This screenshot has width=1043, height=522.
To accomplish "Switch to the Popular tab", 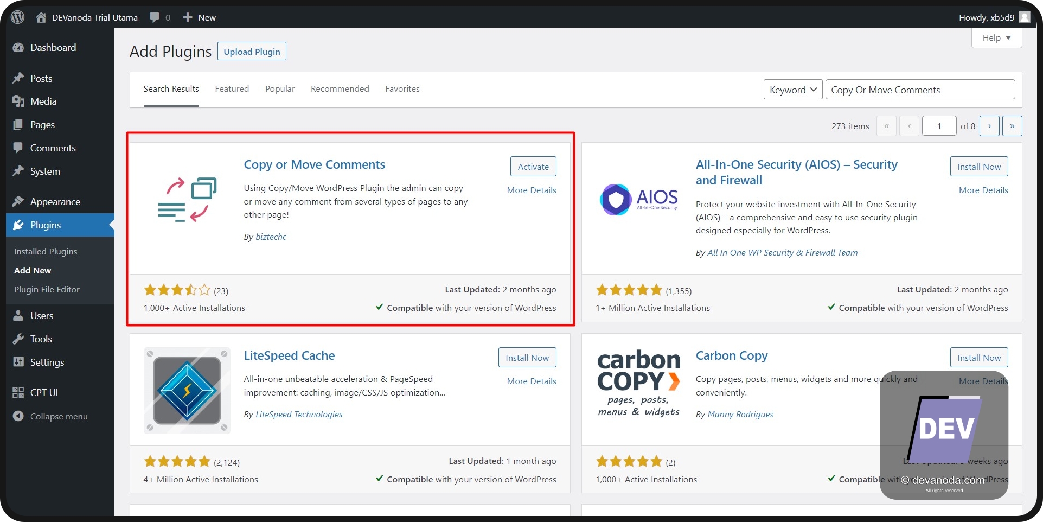I will (x=280, y=89).
